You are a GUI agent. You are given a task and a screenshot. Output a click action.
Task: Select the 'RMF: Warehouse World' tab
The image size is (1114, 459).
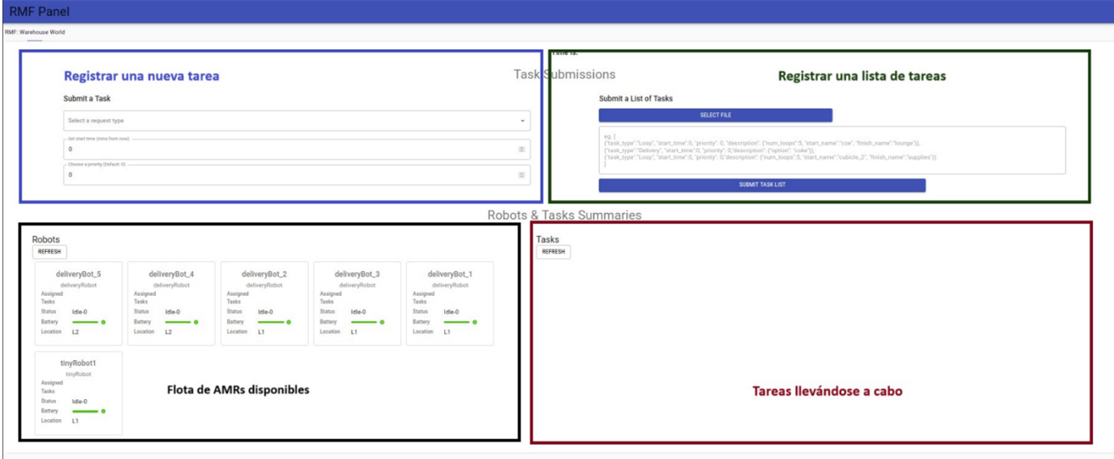34,32
